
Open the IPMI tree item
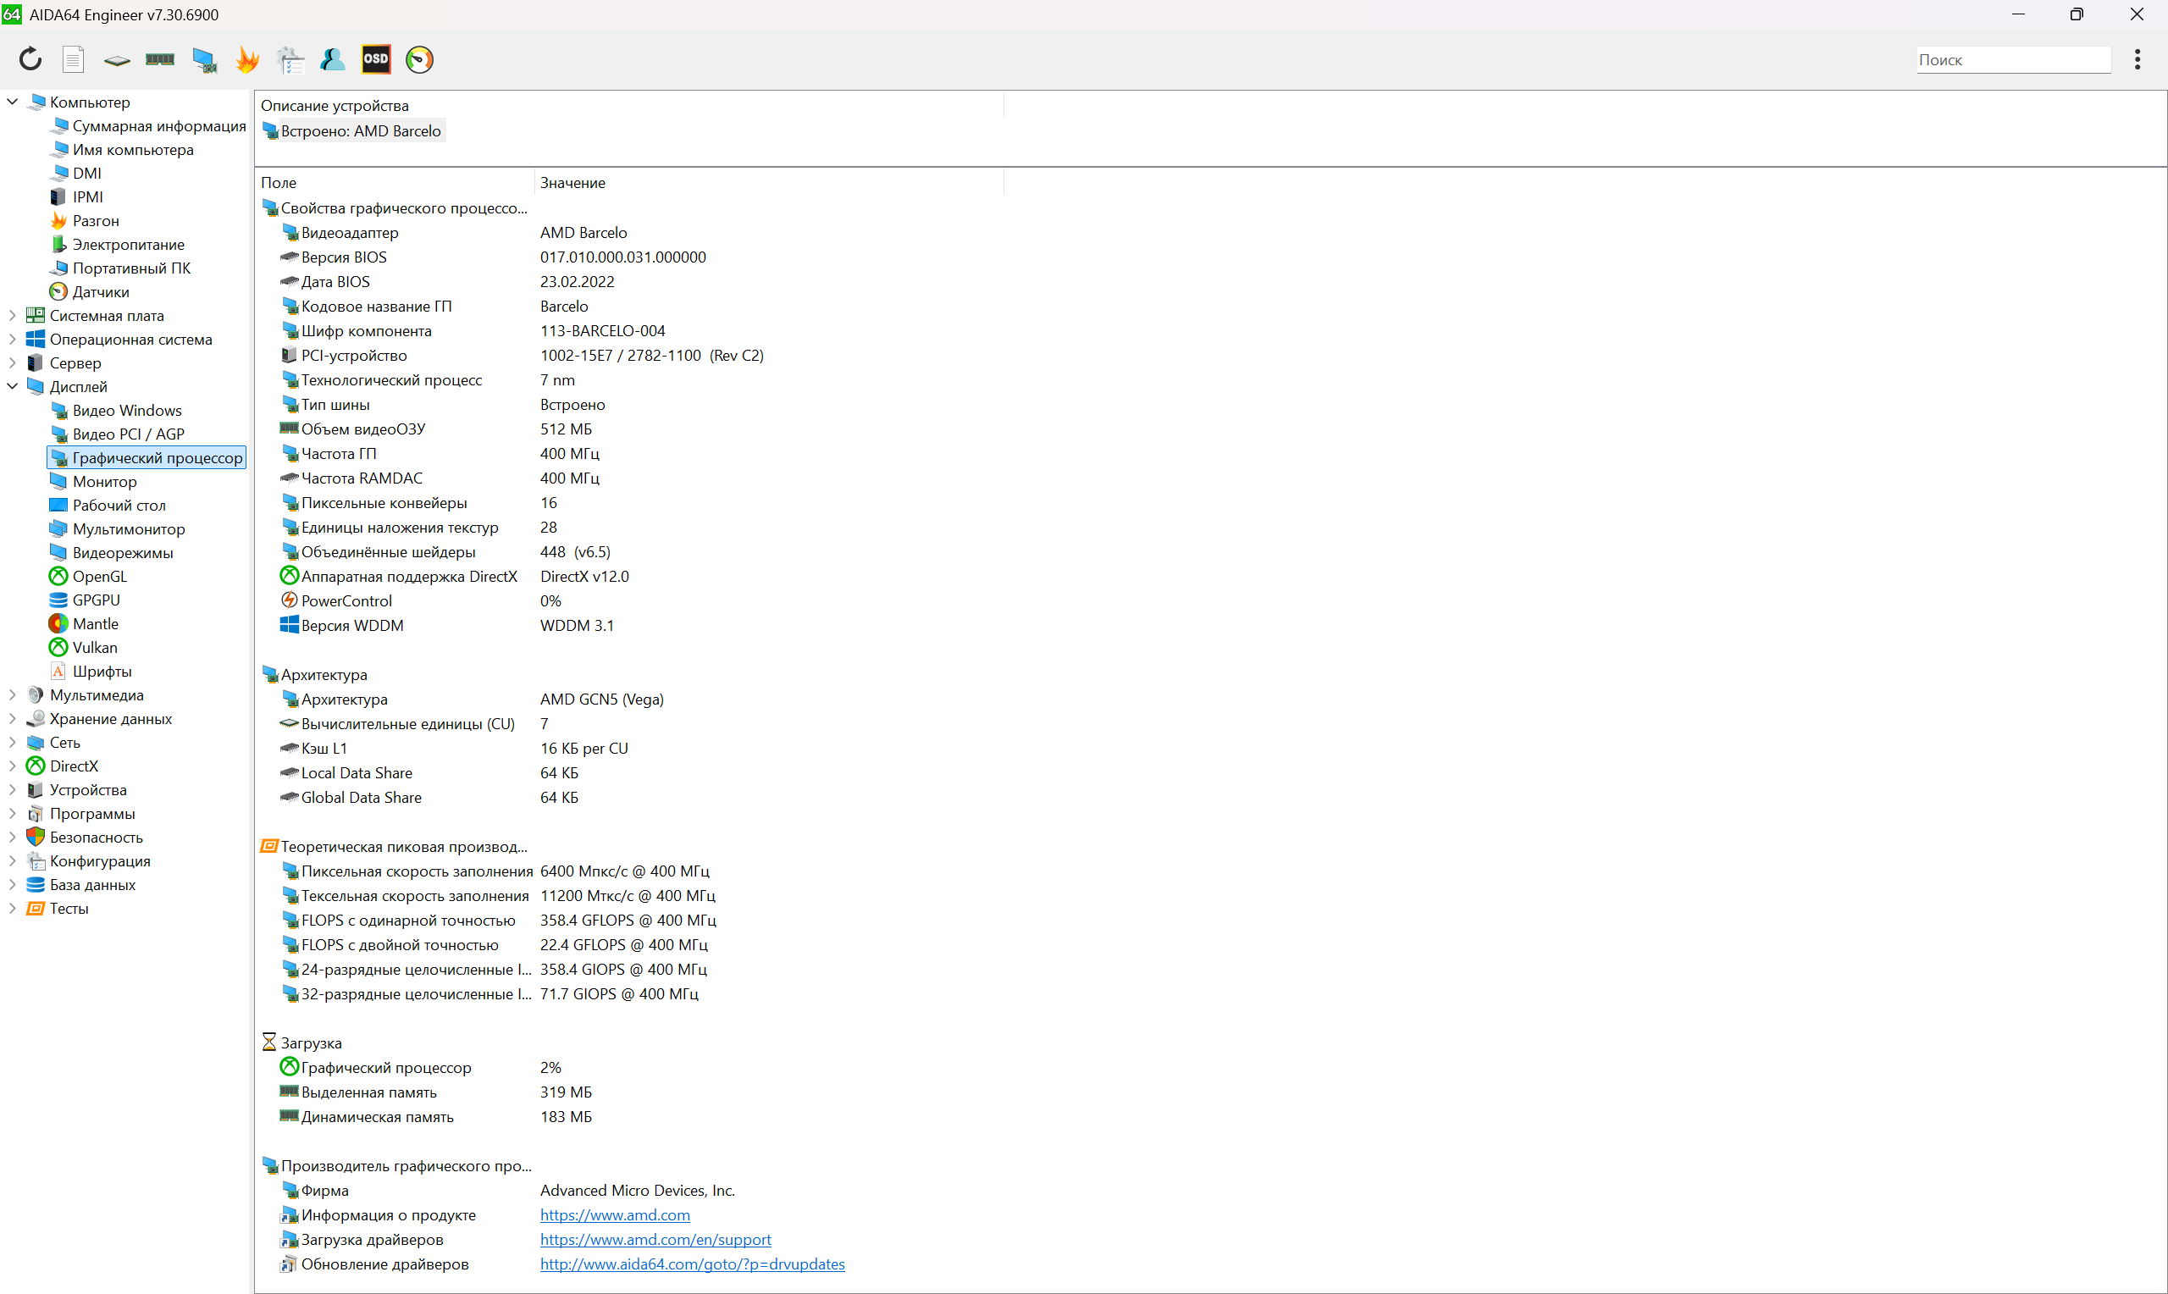tap(87, 197)
